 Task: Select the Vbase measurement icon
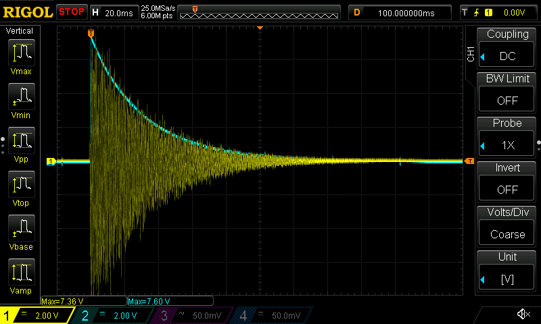point(21,232)
